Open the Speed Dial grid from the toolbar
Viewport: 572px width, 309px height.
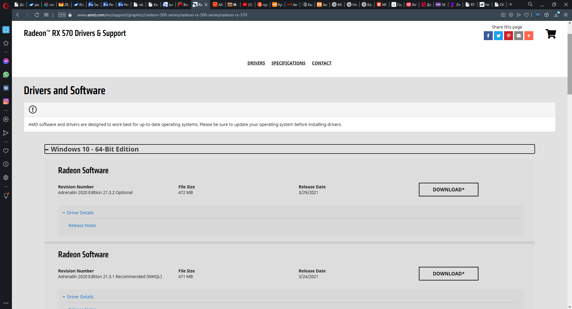click(x=46, y=15)
